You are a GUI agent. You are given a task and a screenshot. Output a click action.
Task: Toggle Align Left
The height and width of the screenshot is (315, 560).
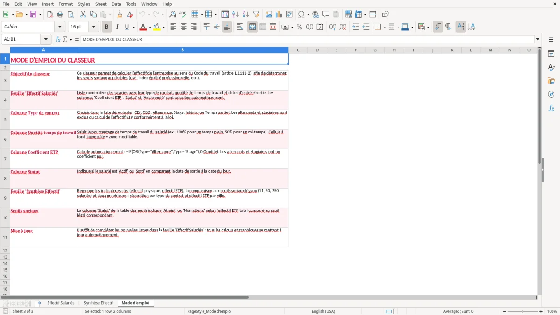(x=173, y=27)
